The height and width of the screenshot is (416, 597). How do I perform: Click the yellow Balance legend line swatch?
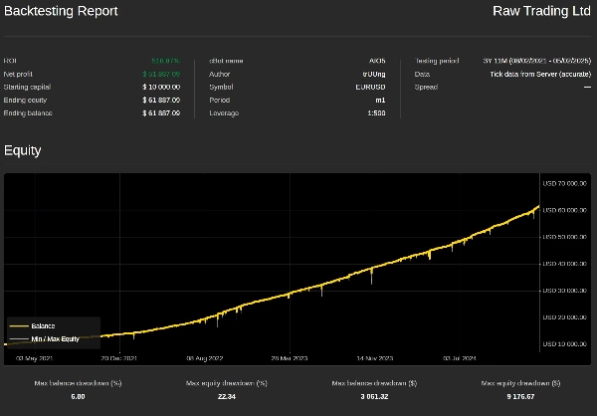pyautogui.click(x=19, y=325)
